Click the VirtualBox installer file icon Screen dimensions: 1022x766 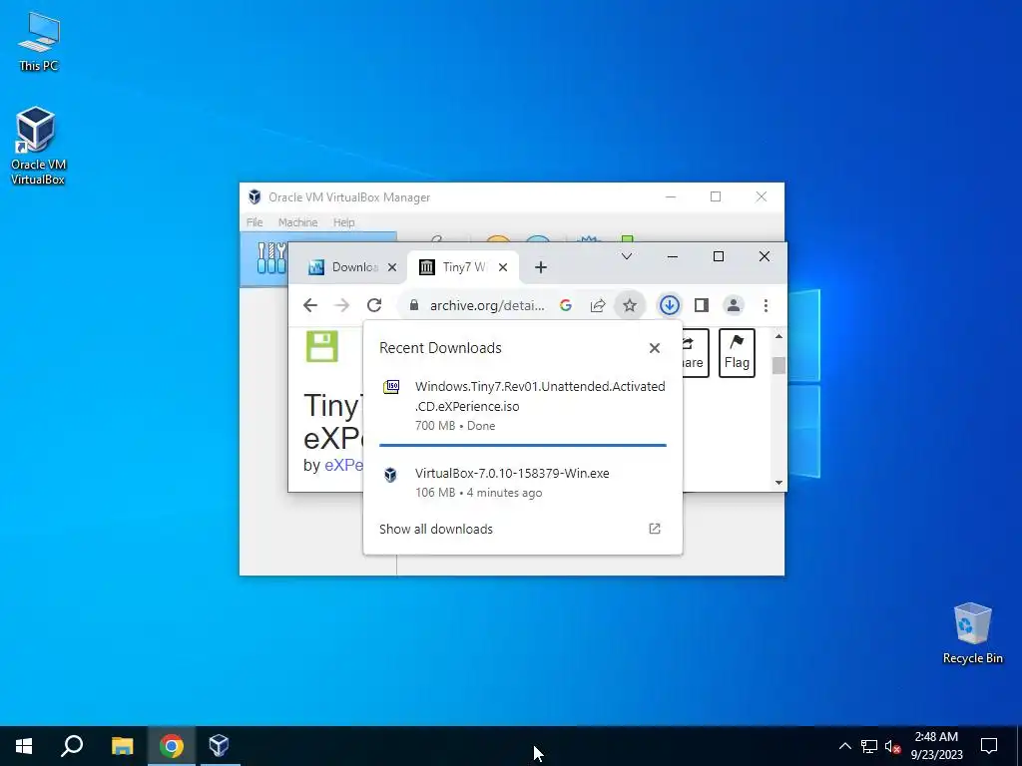[x=390, y=474]
